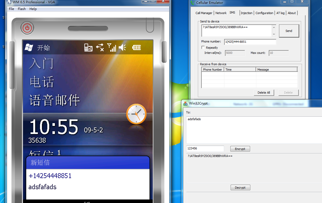Click the Encrypt button
Screen dimensions: 322x203
[x=240, y=149]
